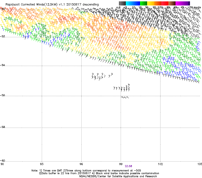202x178 pixels.
Task: Click the NOAA/NESDIS Center for Satellite Applications credit
Action: [118, 176]
